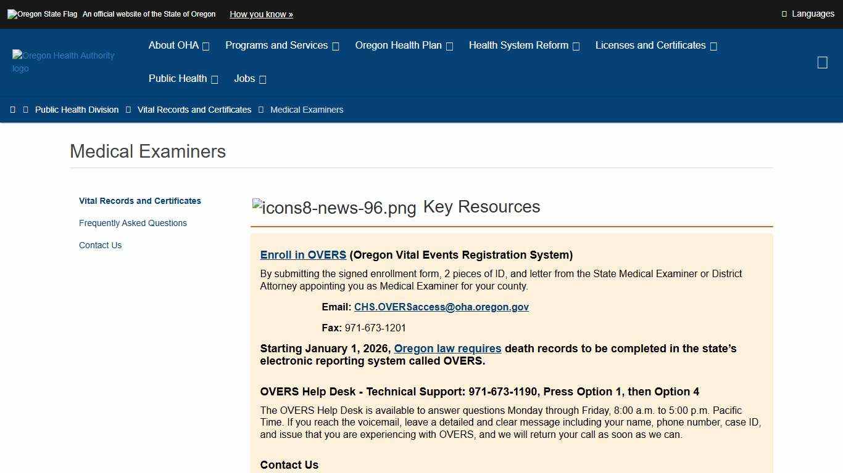Select Frequently Asked Questions in the sidebar
Viewport: 843px width, 473px height.
tap(133, 223)
